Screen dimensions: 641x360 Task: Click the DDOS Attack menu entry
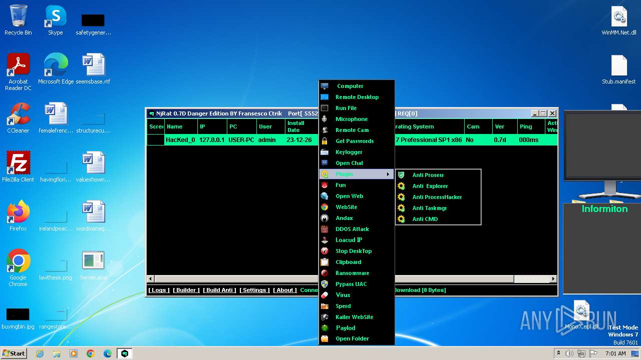coord(357,229)
